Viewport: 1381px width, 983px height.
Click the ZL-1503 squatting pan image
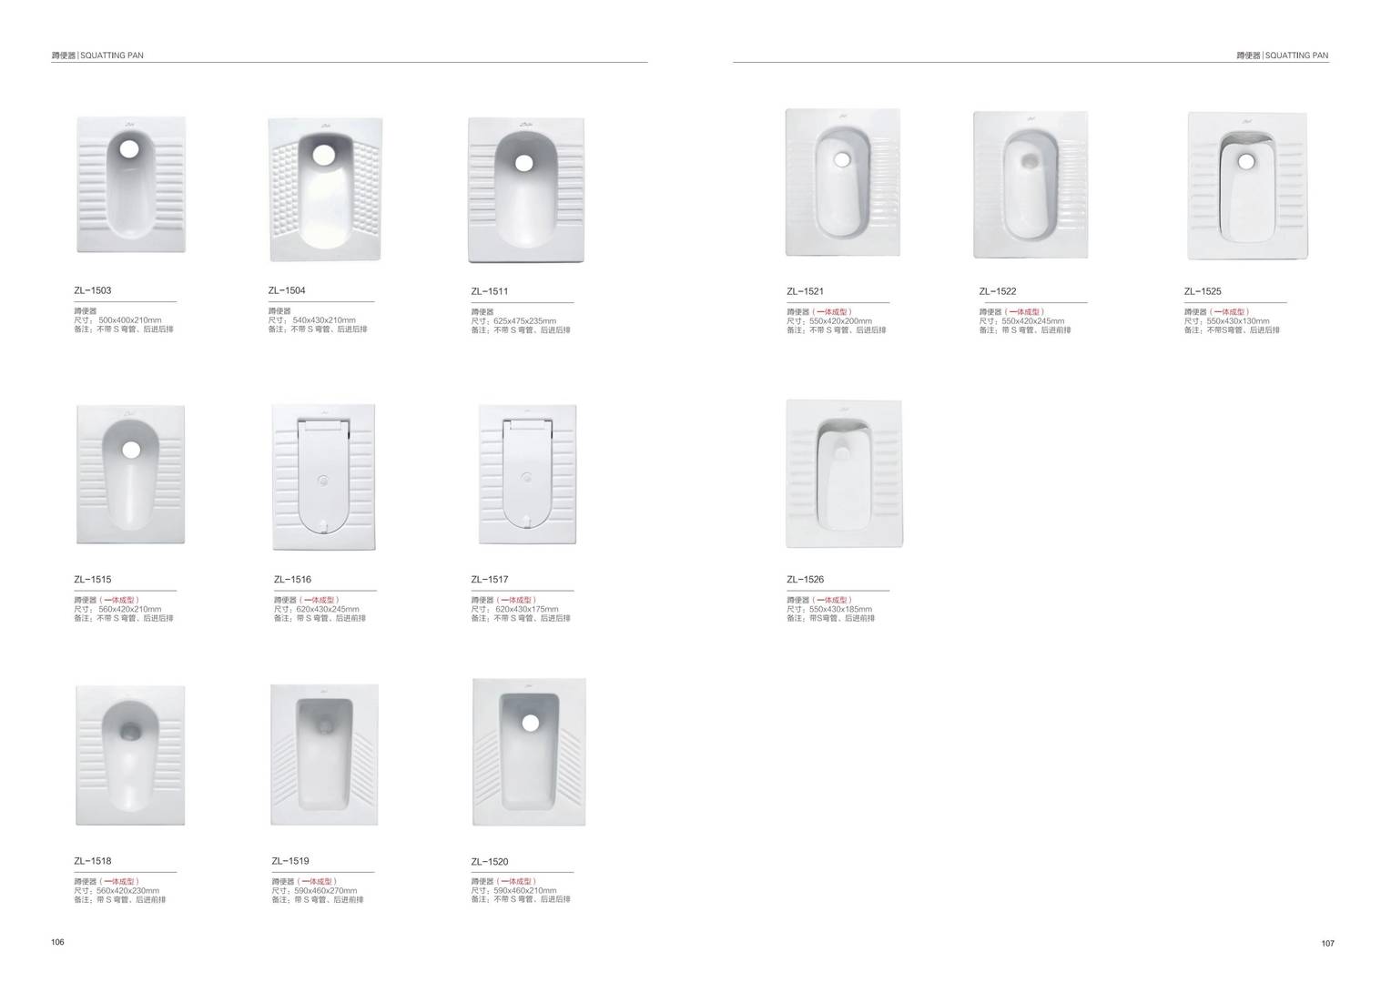coord(131,185)
